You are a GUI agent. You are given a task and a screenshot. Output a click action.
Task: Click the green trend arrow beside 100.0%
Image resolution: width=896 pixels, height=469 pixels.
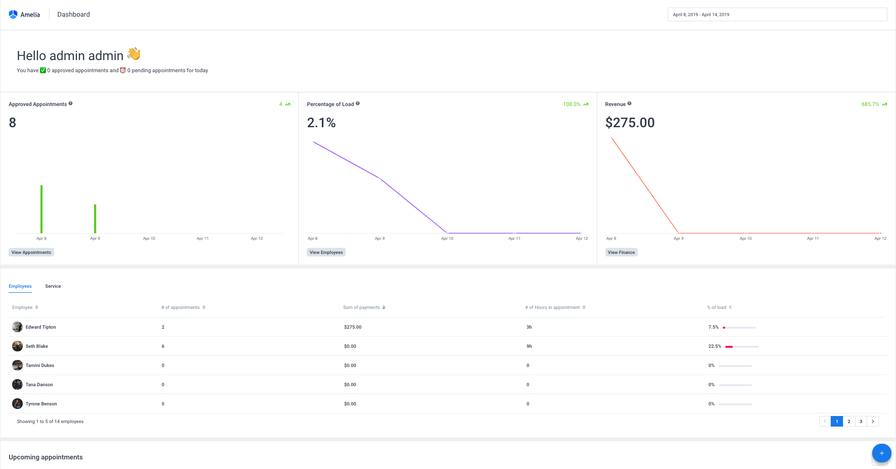(x=586, y=104)
